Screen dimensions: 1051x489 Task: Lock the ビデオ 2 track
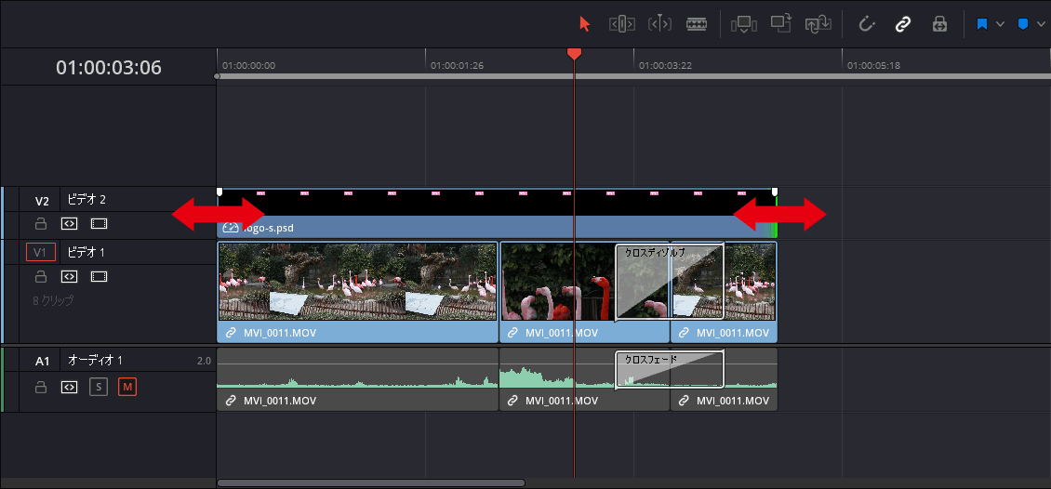coord(41,224)
